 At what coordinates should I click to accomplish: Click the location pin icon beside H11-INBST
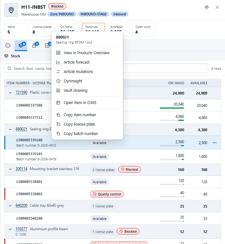tap(11, 10)
